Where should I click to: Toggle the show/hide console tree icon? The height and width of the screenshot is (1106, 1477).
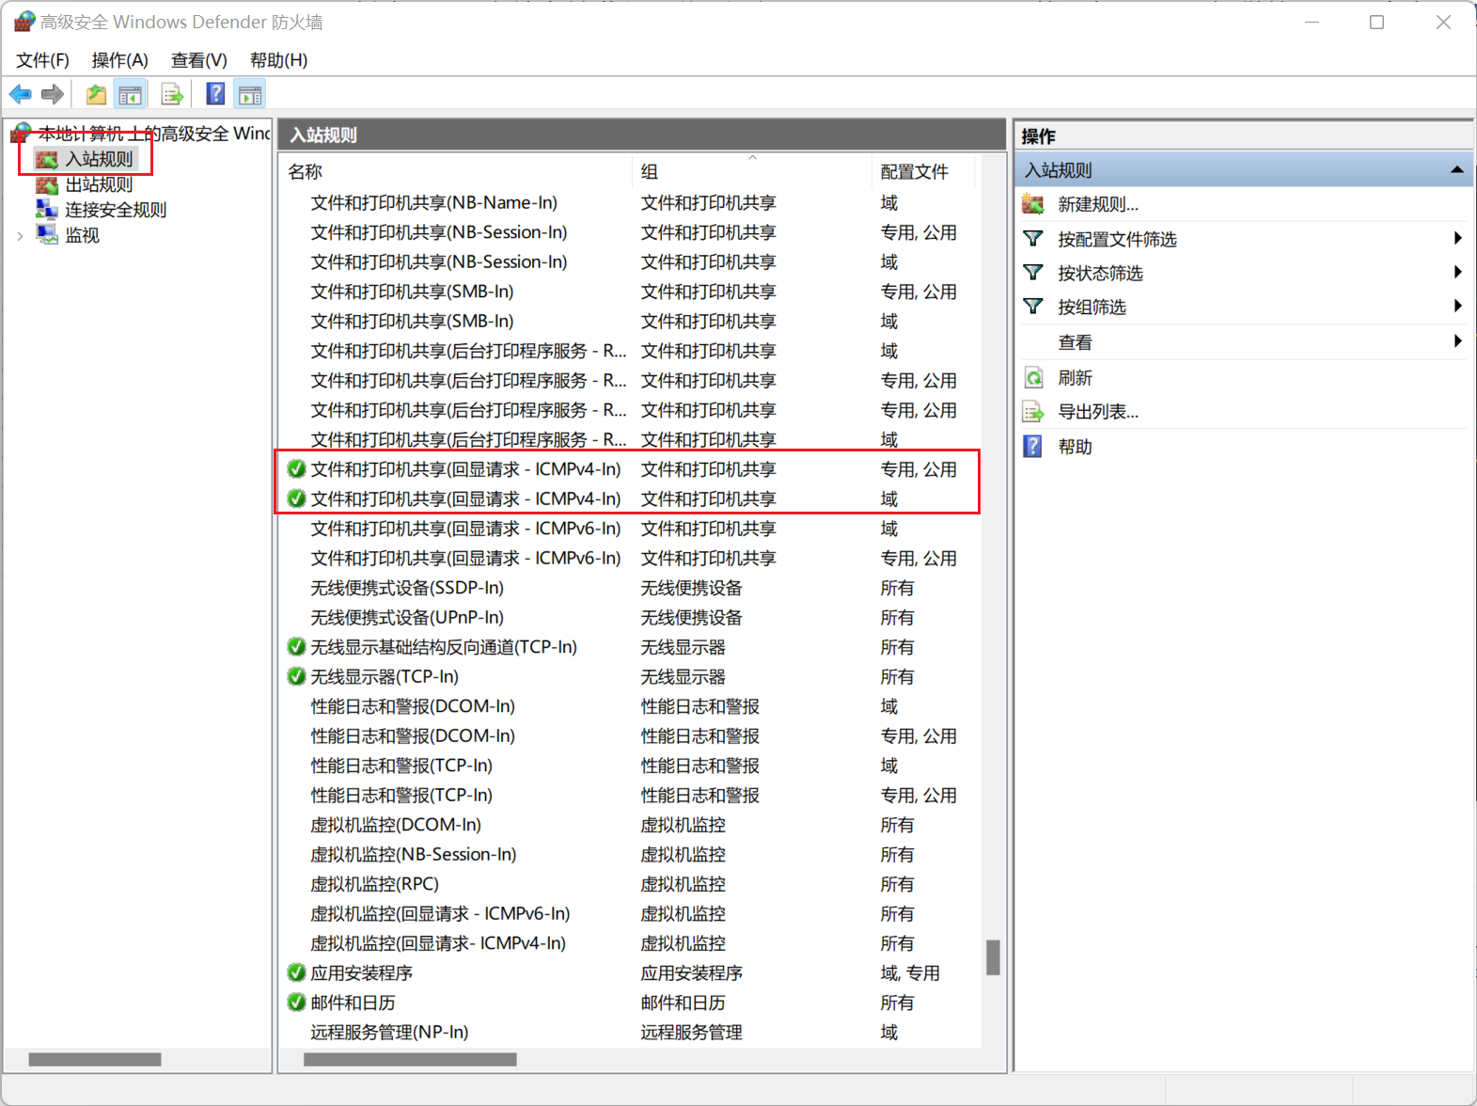[130, 94]
